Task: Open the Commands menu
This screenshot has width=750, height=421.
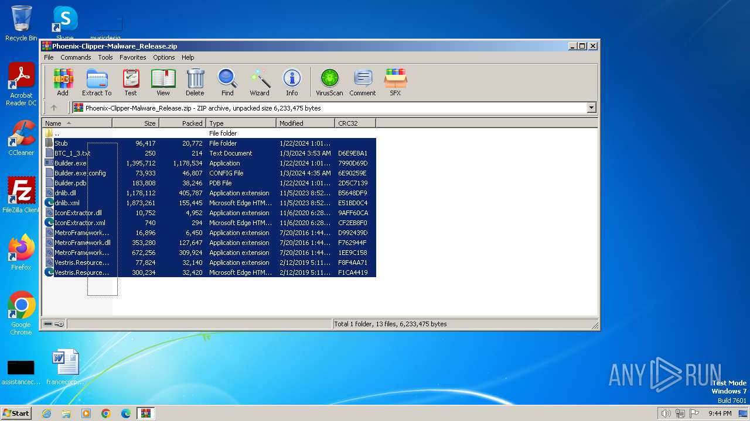Action: coord(76,57)
